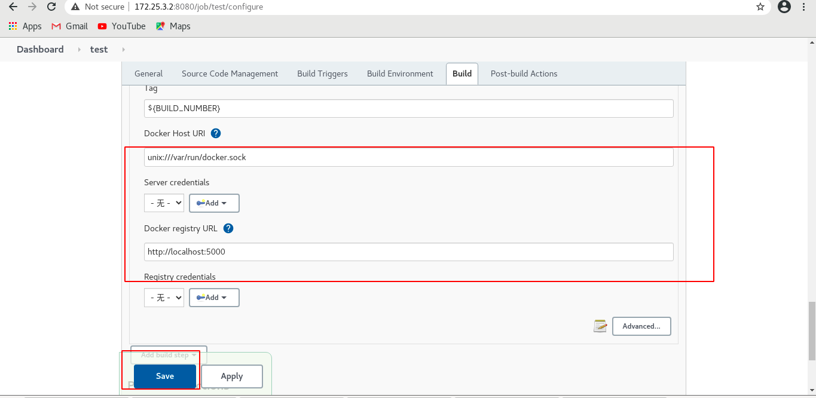Switch to Build Environment tab

click(x=400, y=74)
